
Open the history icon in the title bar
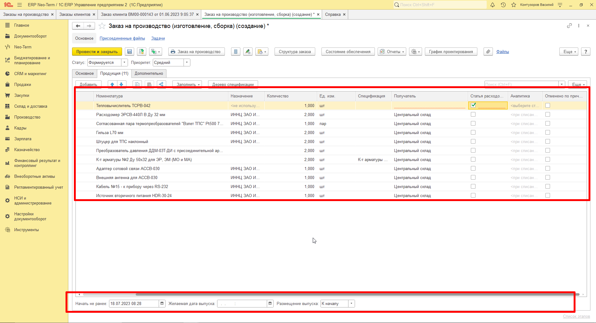tap(503, 5)
